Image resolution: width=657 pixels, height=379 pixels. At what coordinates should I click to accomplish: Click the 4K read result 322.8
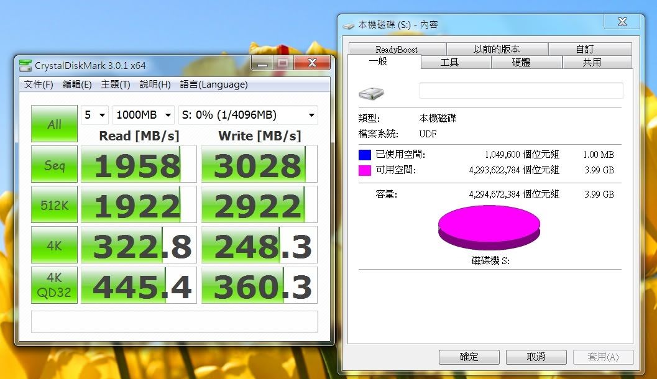pos(139,245)
